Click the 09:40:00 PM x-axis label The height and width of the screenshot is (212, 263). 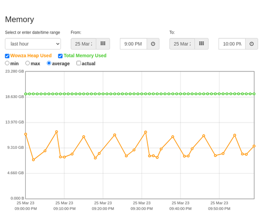[x=180, y=209]
